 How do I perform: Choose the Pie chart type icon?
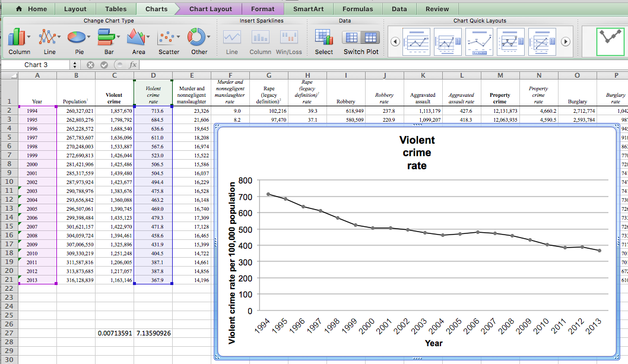click(x=76, y=38)
